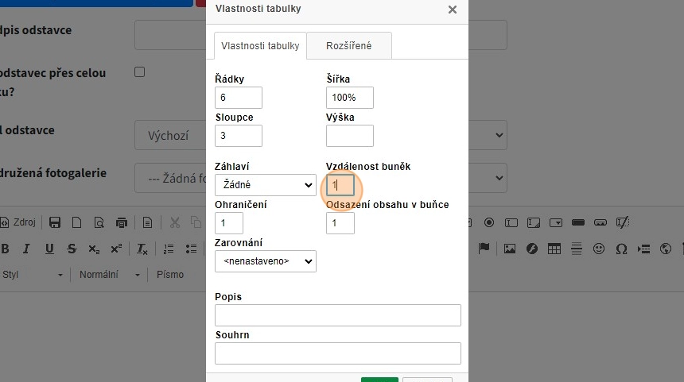Click the Insert Image toolbar icon
The image size is (684, 382).
click(509, 249)
